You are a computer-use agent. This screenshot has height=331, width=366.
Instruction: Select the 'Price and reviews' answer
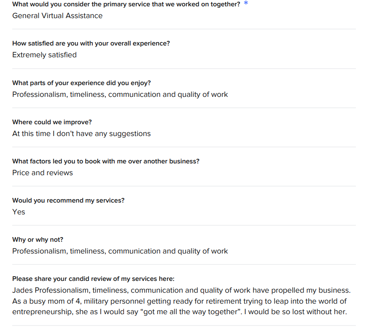(43, 173)
